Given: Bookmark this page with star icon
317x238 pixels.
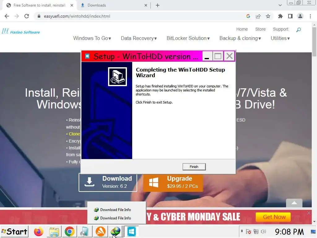Looking at the screenshot, I should pyautogui.click(x=268, y=16).
